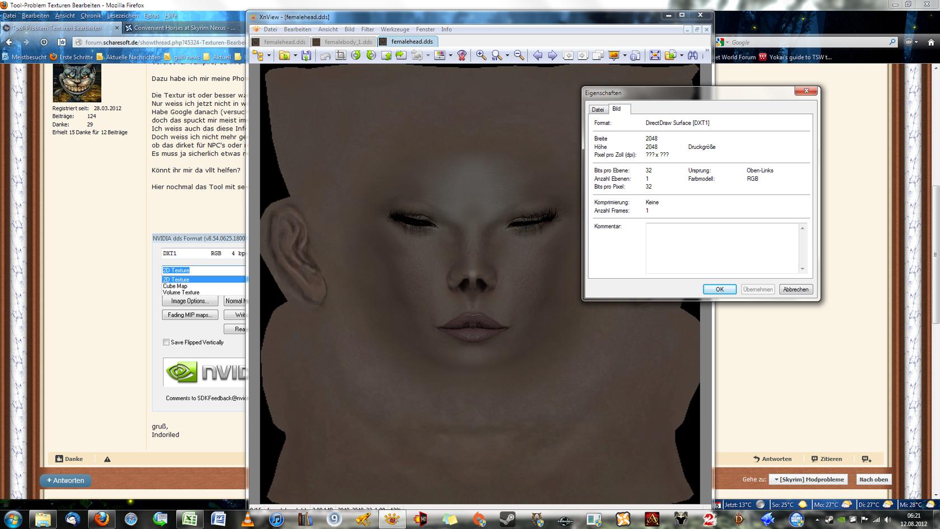Click inside the Kommentar text field
Screen dimensions: 940x529
pos(722,248)
